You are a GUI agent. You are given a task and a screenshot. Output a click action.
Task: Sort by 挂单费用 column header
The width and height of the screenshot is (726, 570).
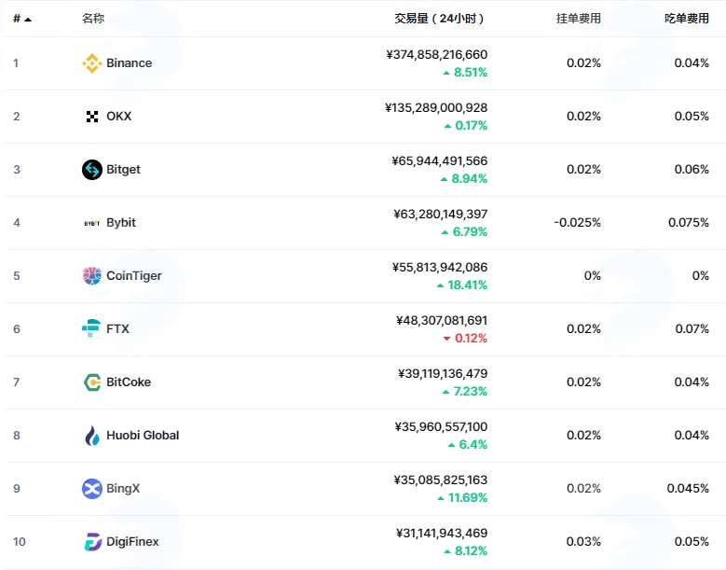tap(579, 19)
